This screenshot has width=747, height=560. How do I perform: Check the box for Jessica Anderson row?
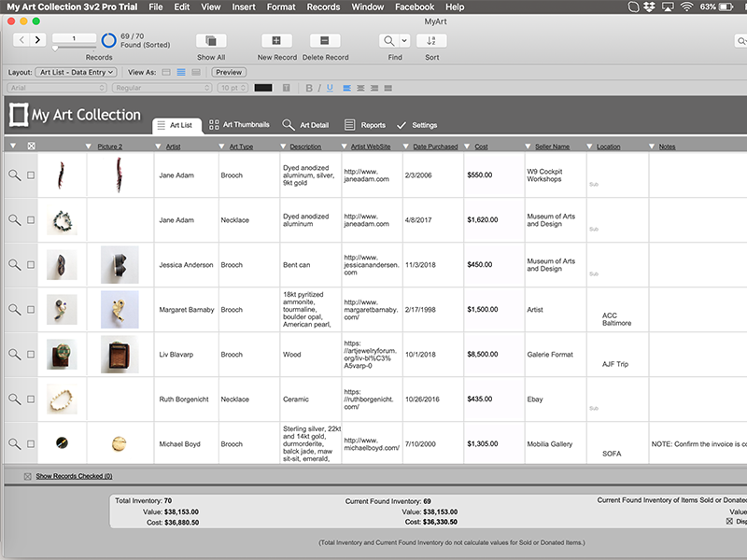(31, 265)
